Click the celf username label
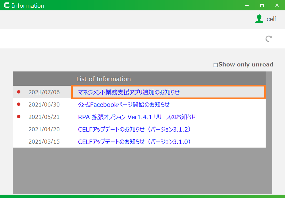285x198 pixels. (x=271, y=19)
